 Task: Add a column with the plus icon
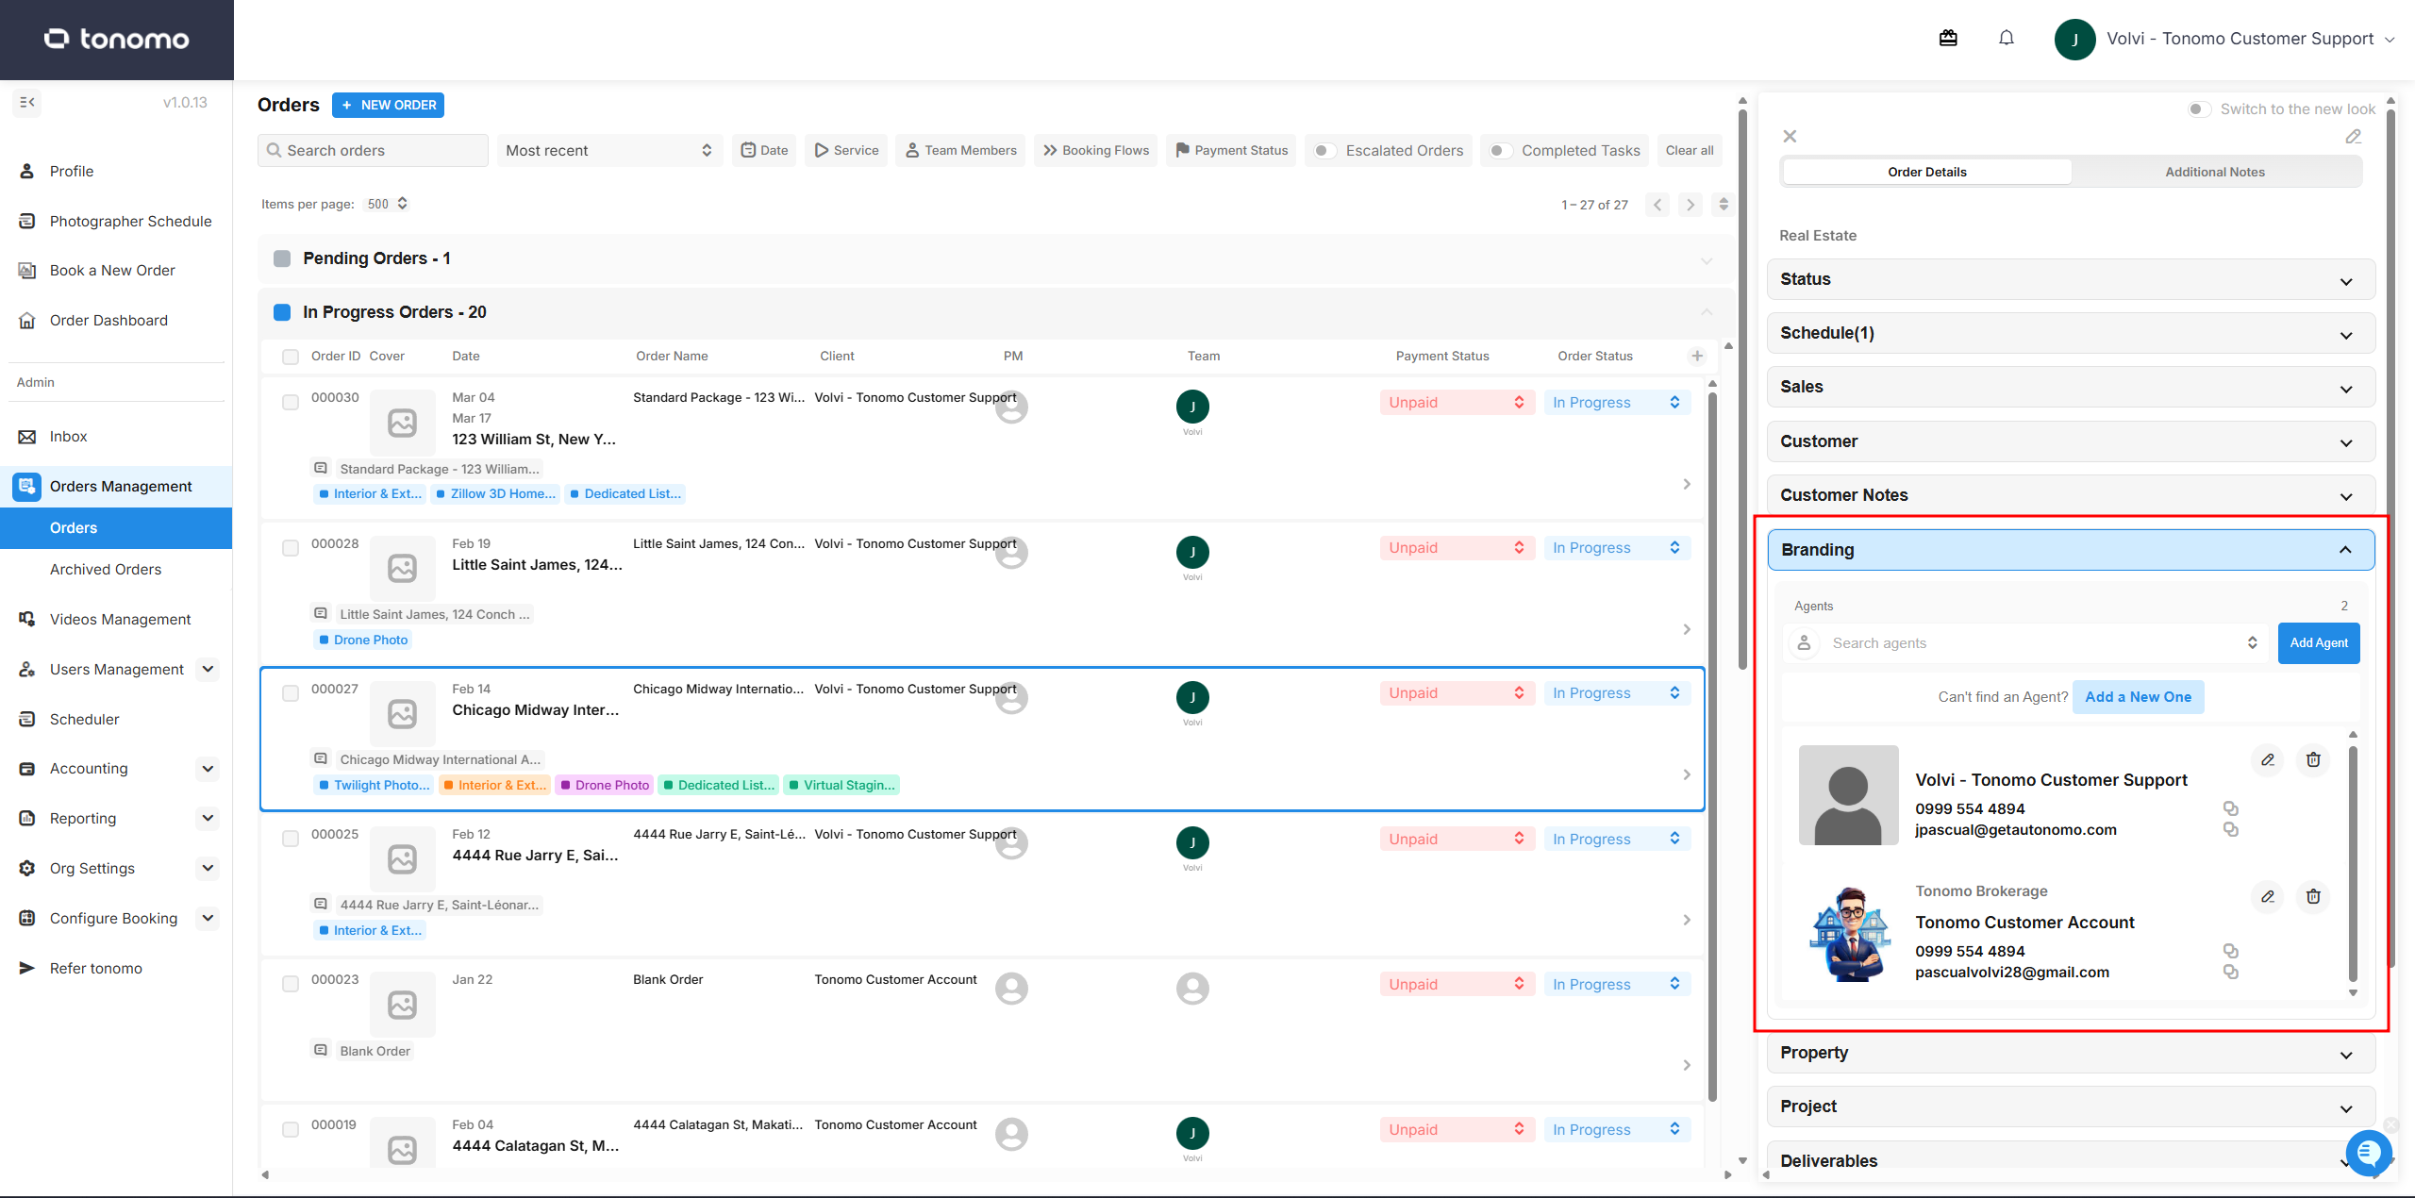[1697, 356]
